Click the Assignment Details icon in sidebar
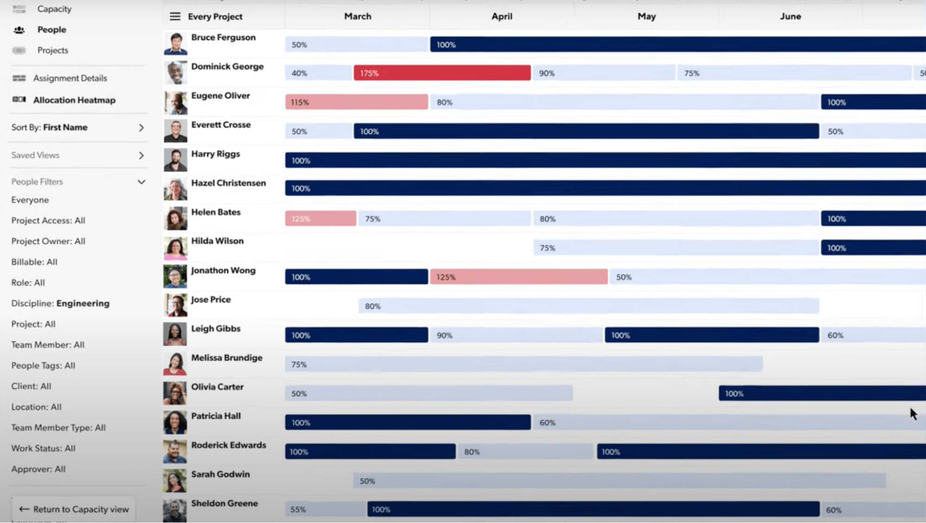 pos(19,78)
